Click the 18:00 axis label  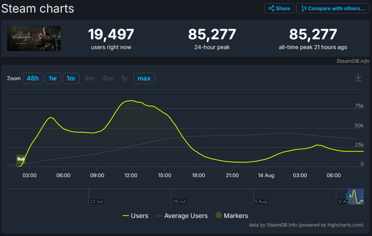(198, 176)
